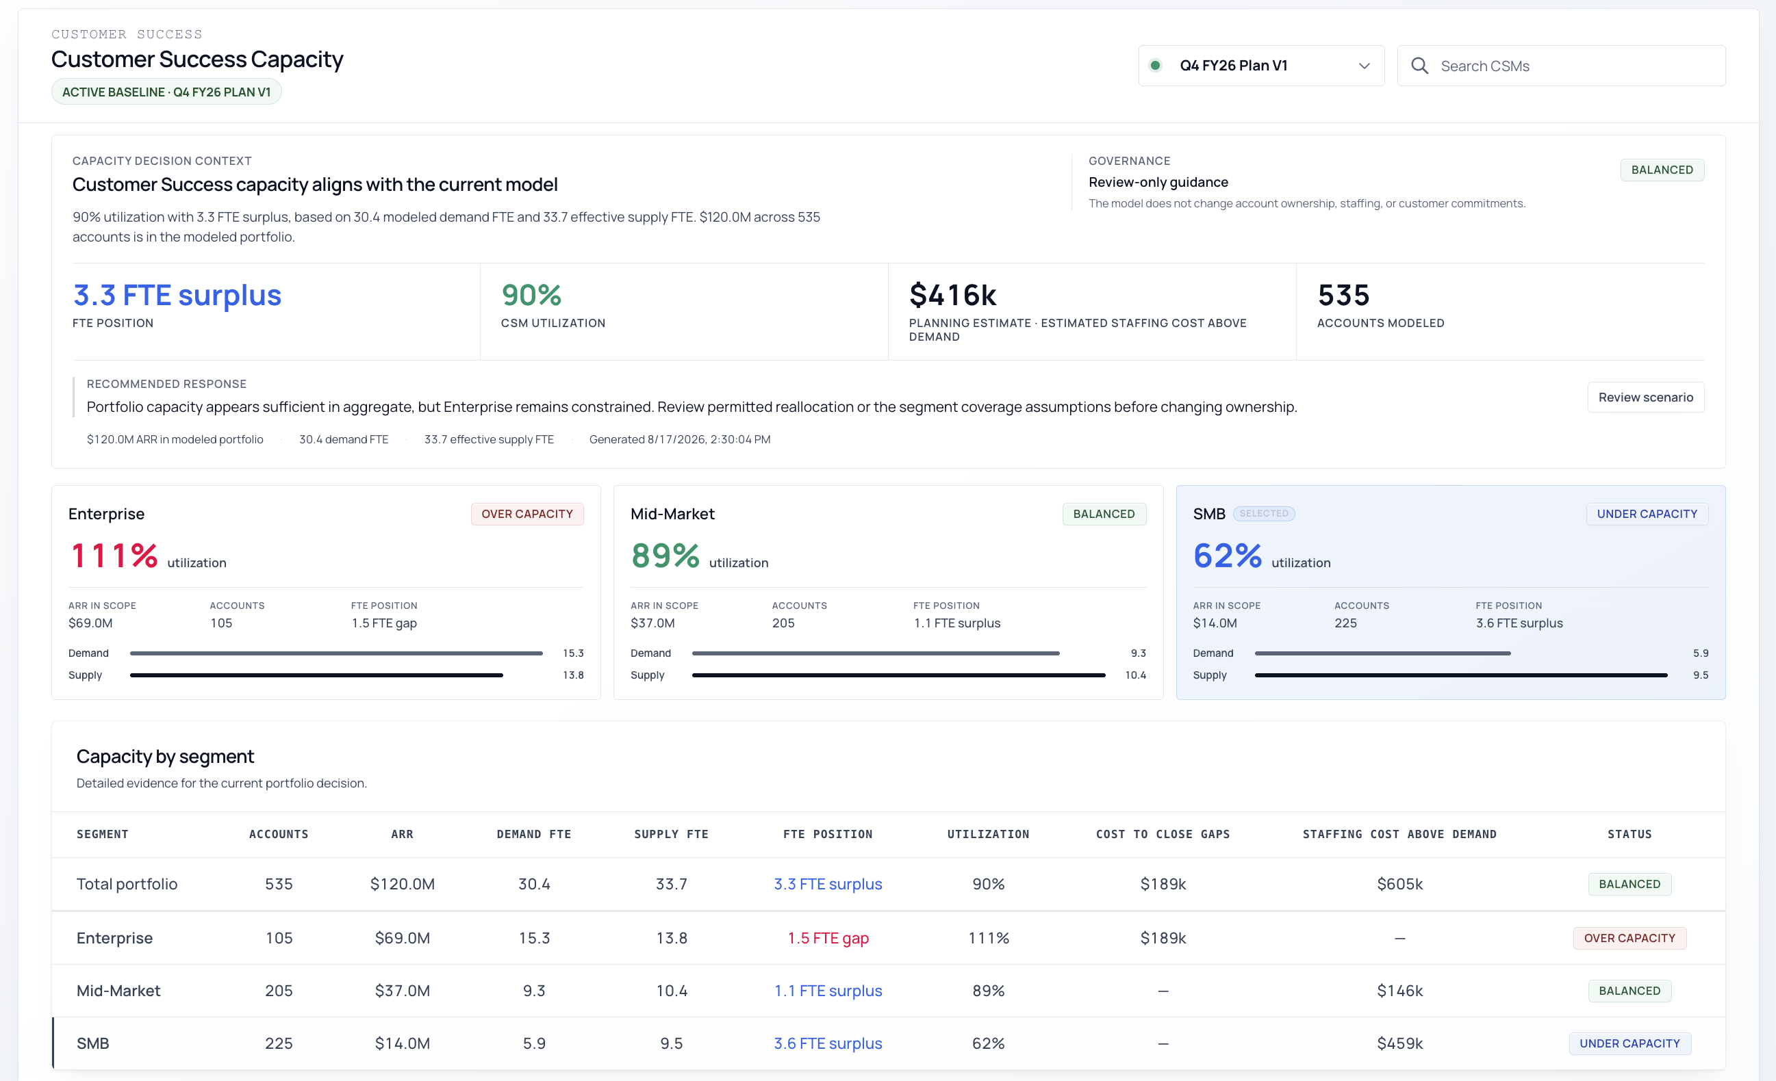Click the SMB Selected tag
This screenshot has width=1776, height=1081.
(x=1263, y=514)
